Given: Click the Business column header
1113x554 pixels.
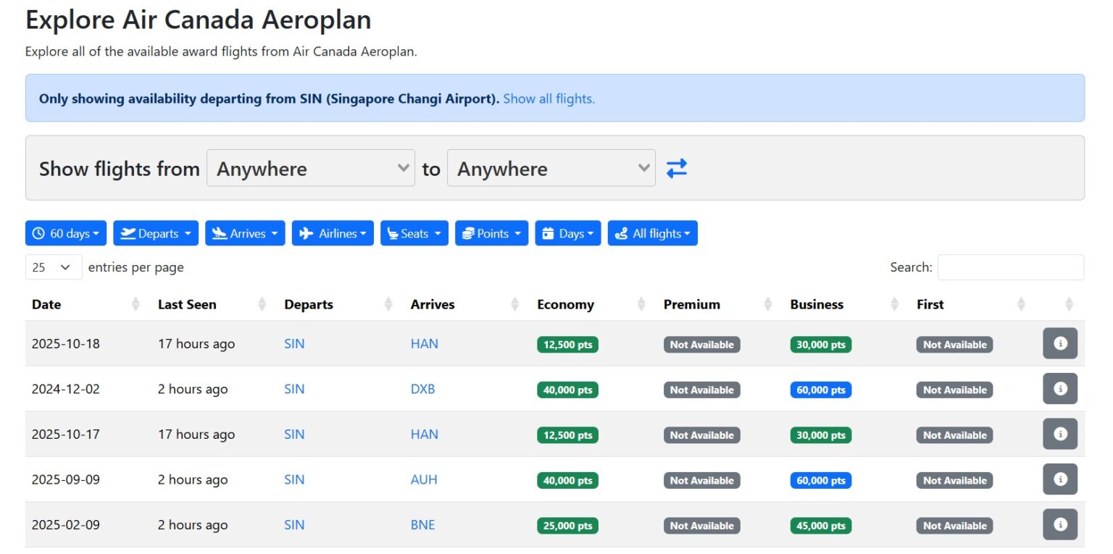Looking at the screenshot, I should [817, 304].
